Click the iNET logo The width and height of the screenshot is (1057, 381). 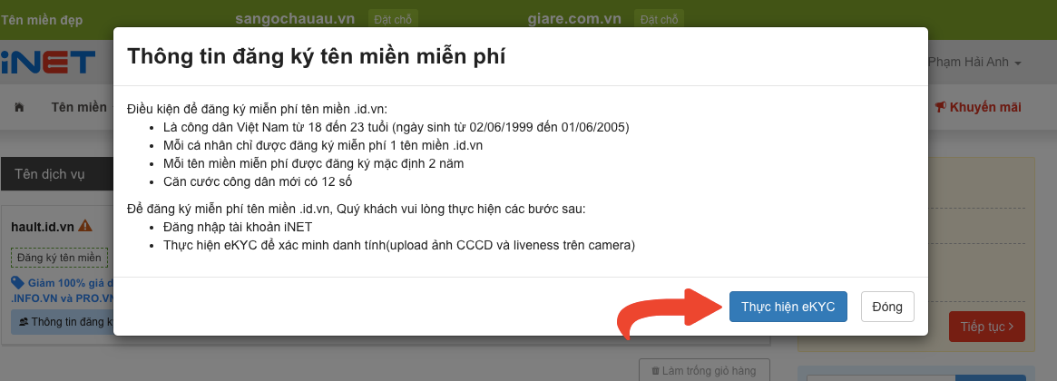point(48,63)
